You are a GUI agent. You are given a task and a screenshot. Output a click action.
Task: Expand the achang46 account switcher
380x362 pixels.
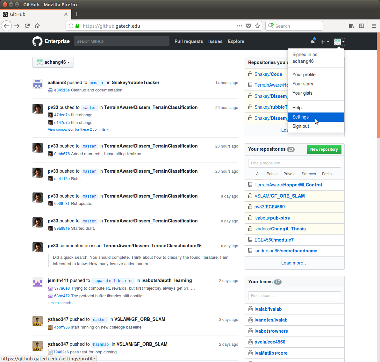53,62
